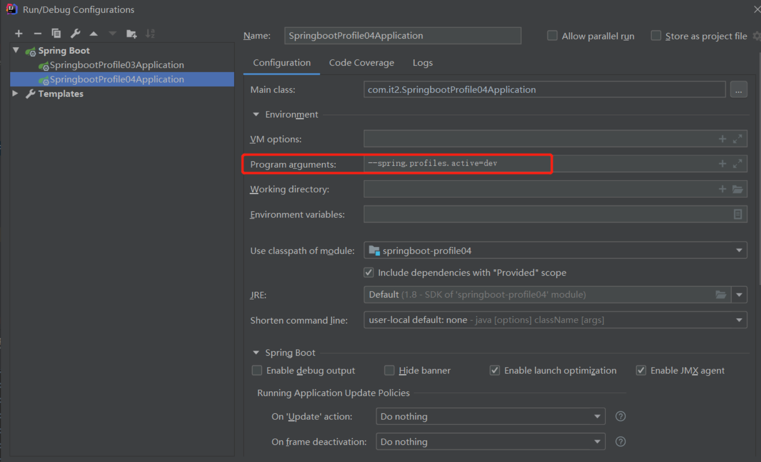The image size is (761, 462).
Task: Open the Use classpath of module dropdown
Action: coord(739,251)
